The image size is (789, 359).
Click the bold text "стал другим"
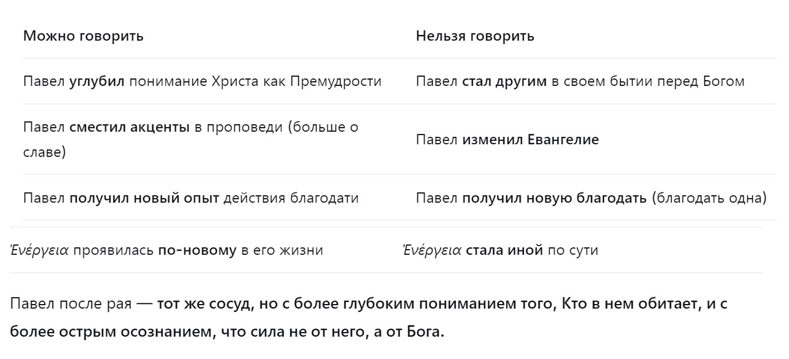pyautogui.click(x=504, y=81)
